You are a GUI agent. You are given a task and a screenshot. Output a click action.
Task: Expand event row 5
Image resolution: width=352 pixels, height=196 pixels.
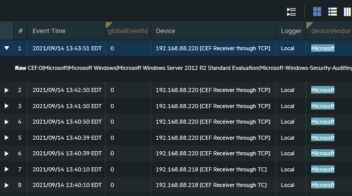tap(7, 138)
